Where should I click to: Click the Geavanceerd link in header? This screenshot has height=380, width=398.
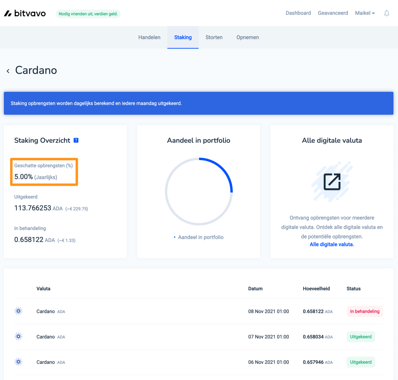pos(333,13)
